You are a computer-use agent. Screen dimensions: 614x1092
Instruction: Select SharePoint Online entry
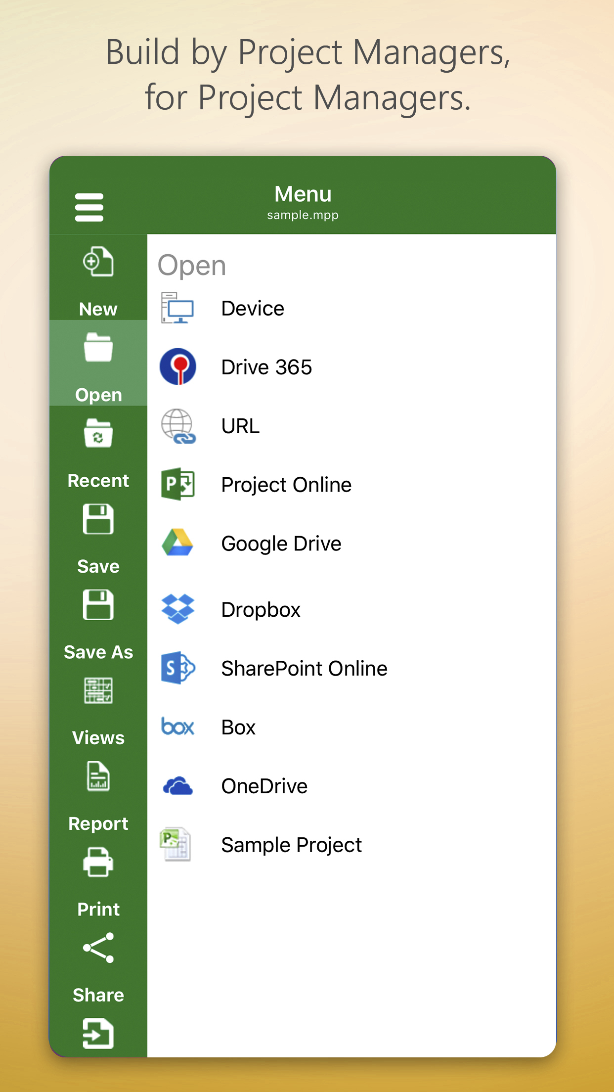[304, 669]
